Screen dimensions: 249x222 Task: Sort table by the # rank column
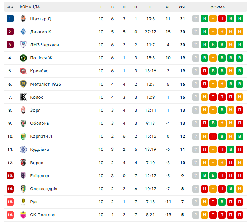[x=10, y=7]
